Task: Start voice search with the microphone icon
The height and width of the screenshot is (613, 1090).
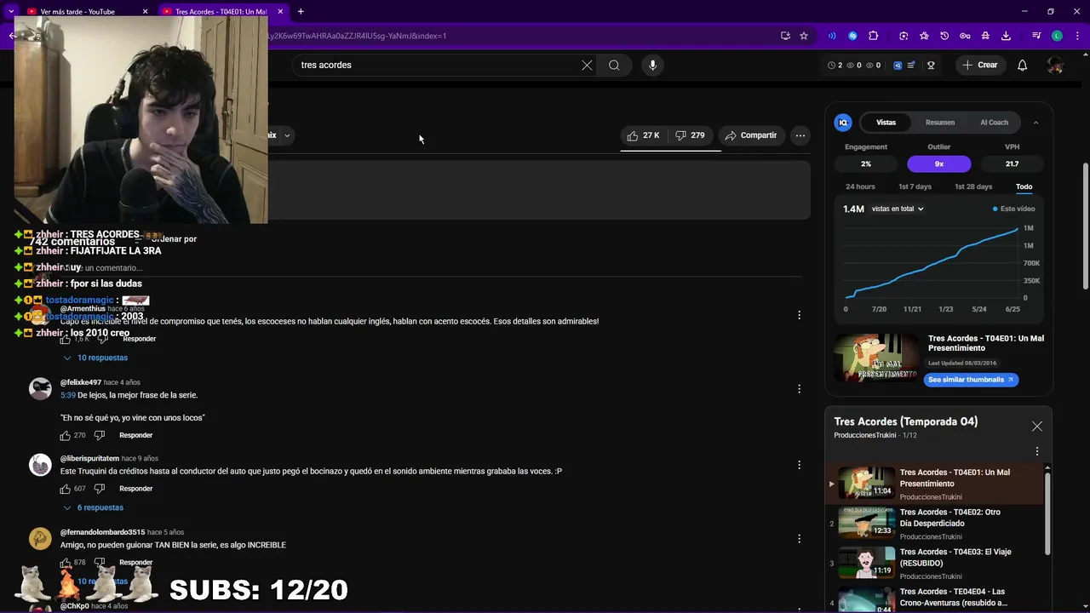Action: 652,65
